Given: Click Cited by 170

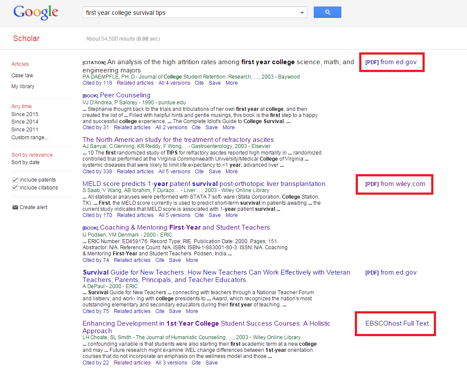Looking at the screenshot, I should 97,215.
